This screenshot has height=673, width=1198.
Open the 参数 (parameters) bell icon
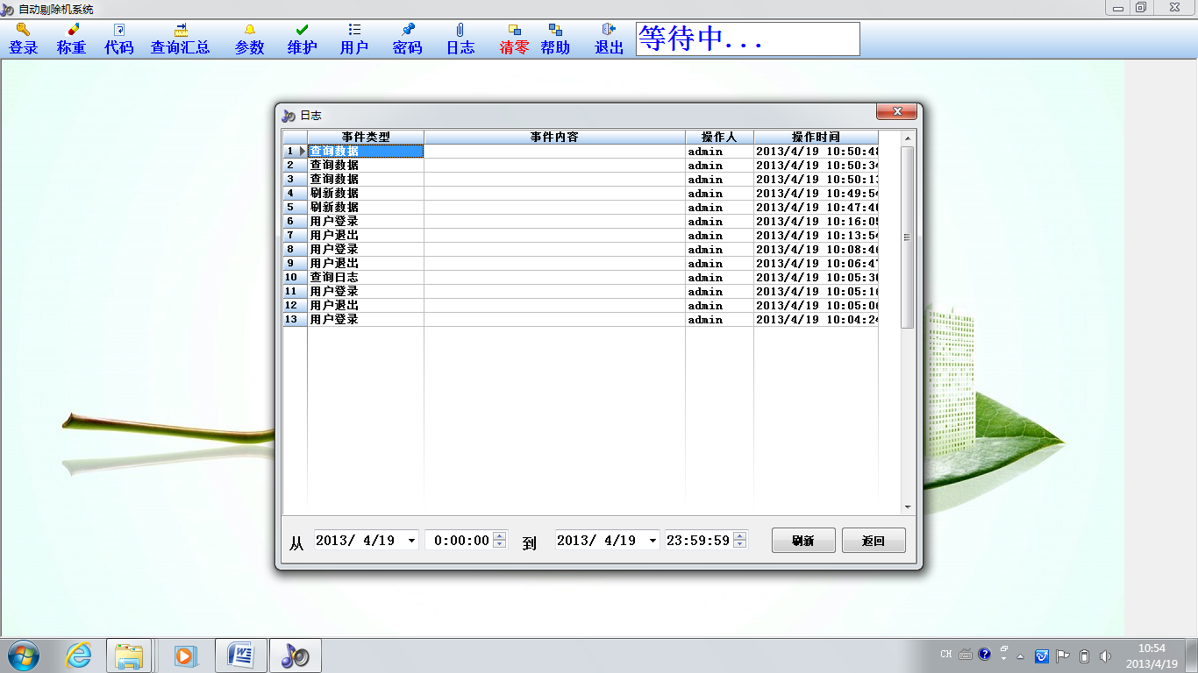[250, 39]
